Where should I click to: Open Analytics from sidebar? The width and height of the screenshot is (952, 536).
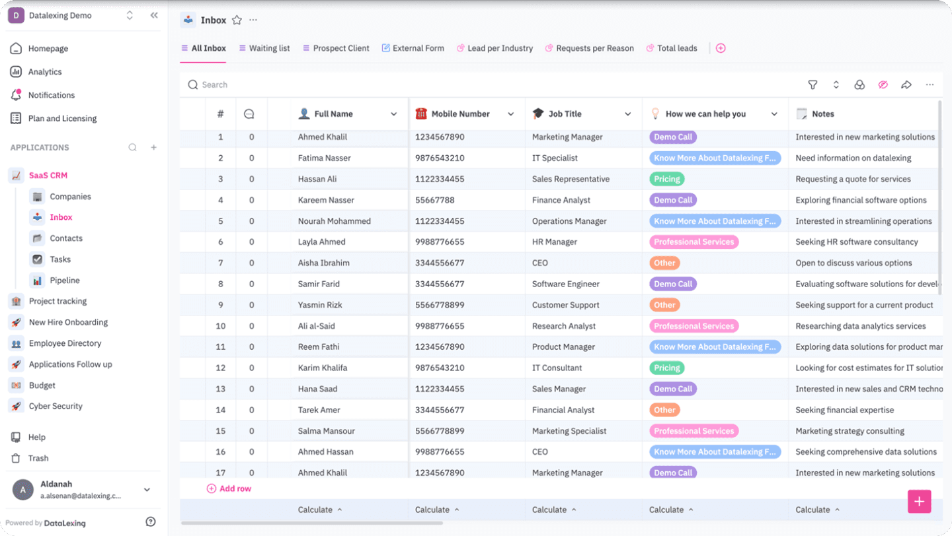44,71
